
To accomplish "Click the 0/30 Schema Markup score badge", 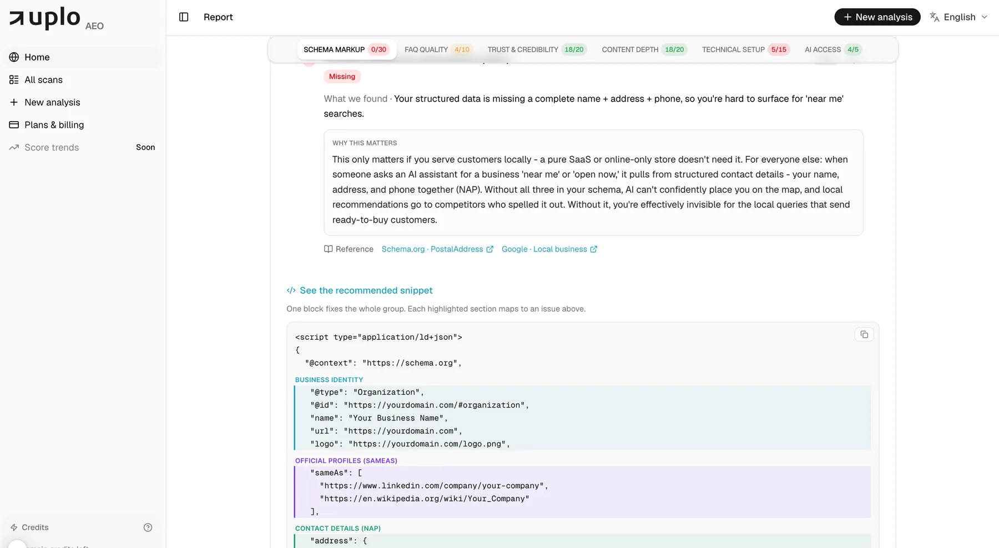I will click(379, 49).
